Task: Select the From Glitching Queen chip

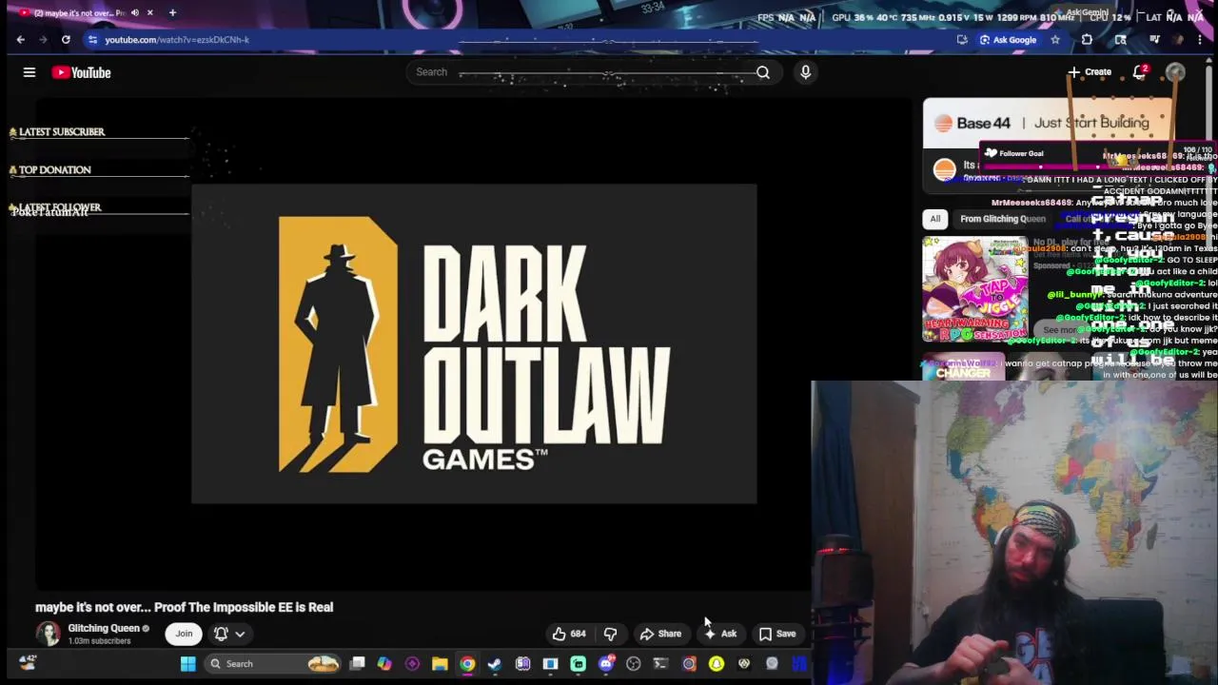Action: pos(1002,219)
